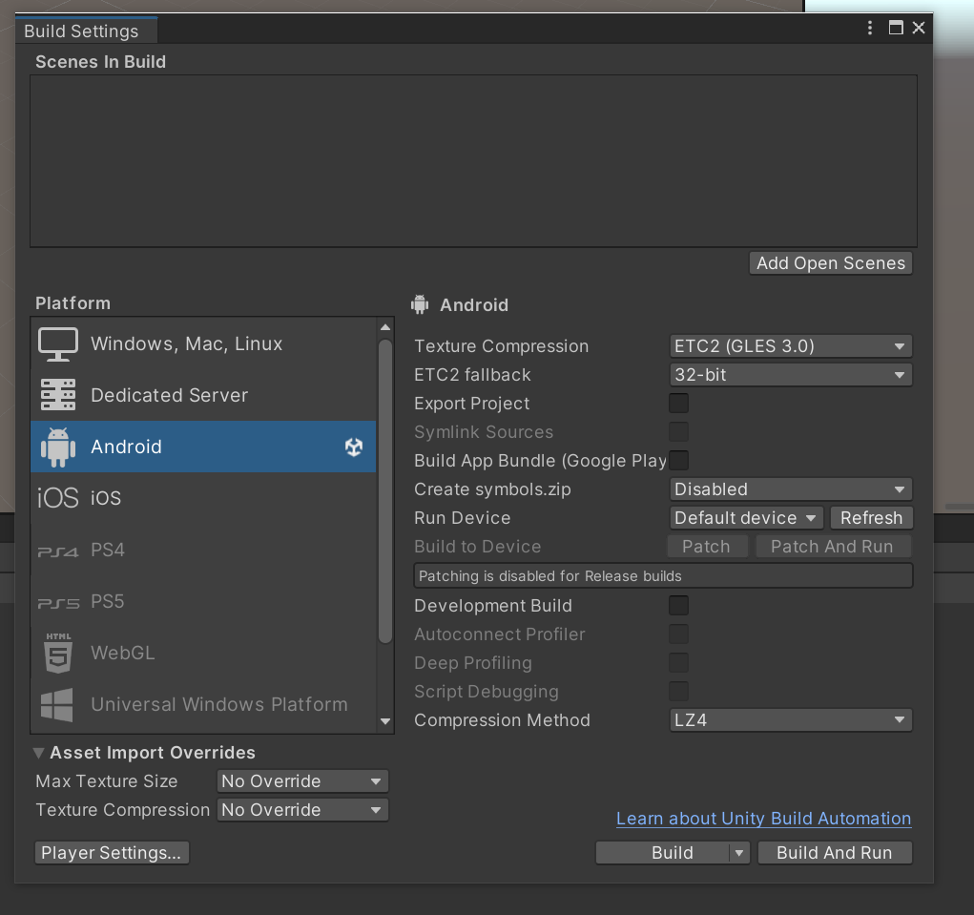
Task: Open the Asset Import Texture Compression dropdown
Action: (x=302, y=809)
